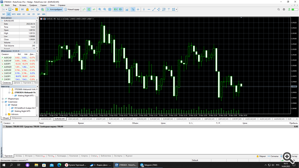The height and width of the screenshot is (168, 299).
Task: Open Telegram from the taskbar
Action: click(149, 165)
